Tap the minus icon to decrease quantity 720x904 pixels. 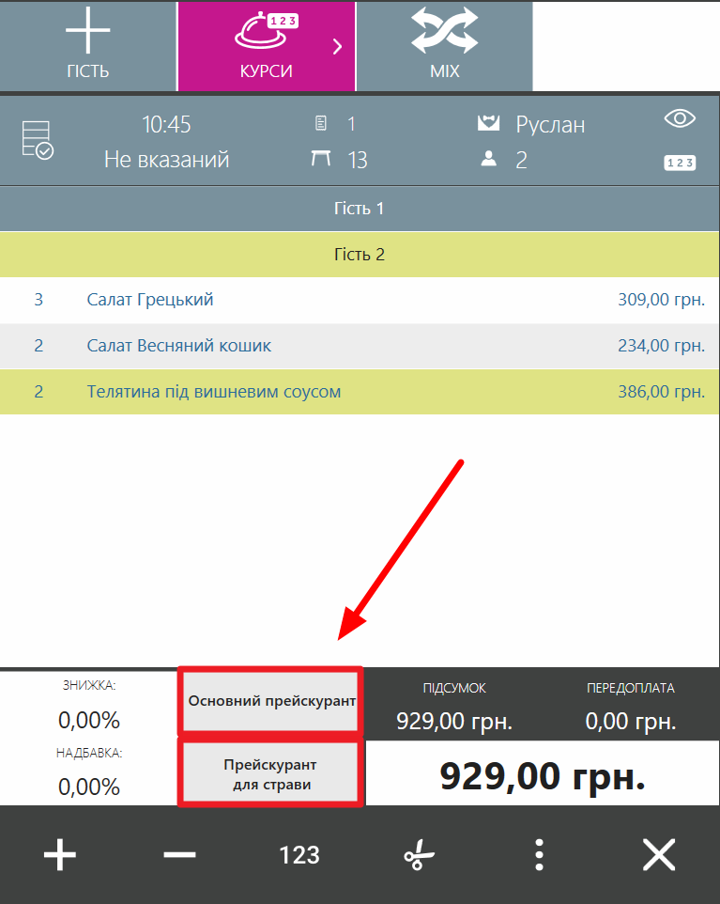pos(179,855)
